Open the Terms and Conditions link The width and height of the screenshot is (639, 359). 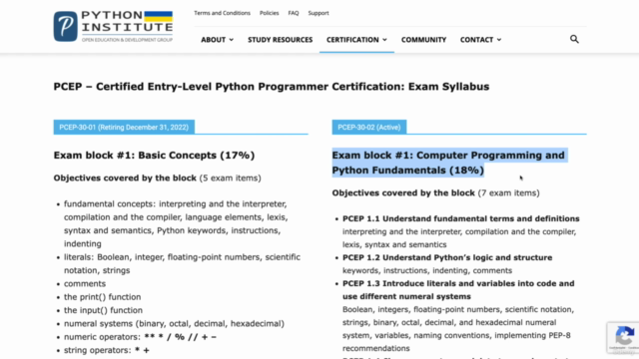222,13
